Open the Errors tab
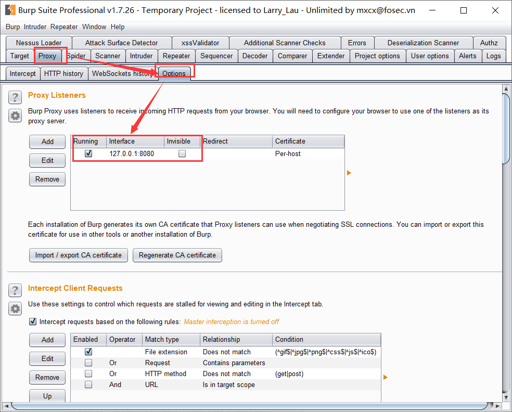Screen dimensions: 512x412 pos(357,43)
